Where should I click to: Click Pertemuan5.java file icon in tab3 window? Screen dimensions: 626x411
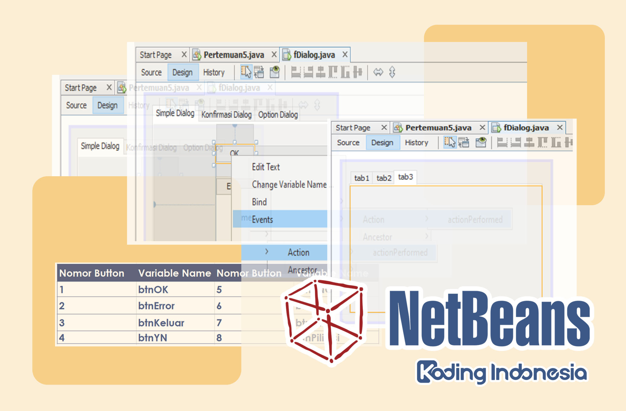398,128
